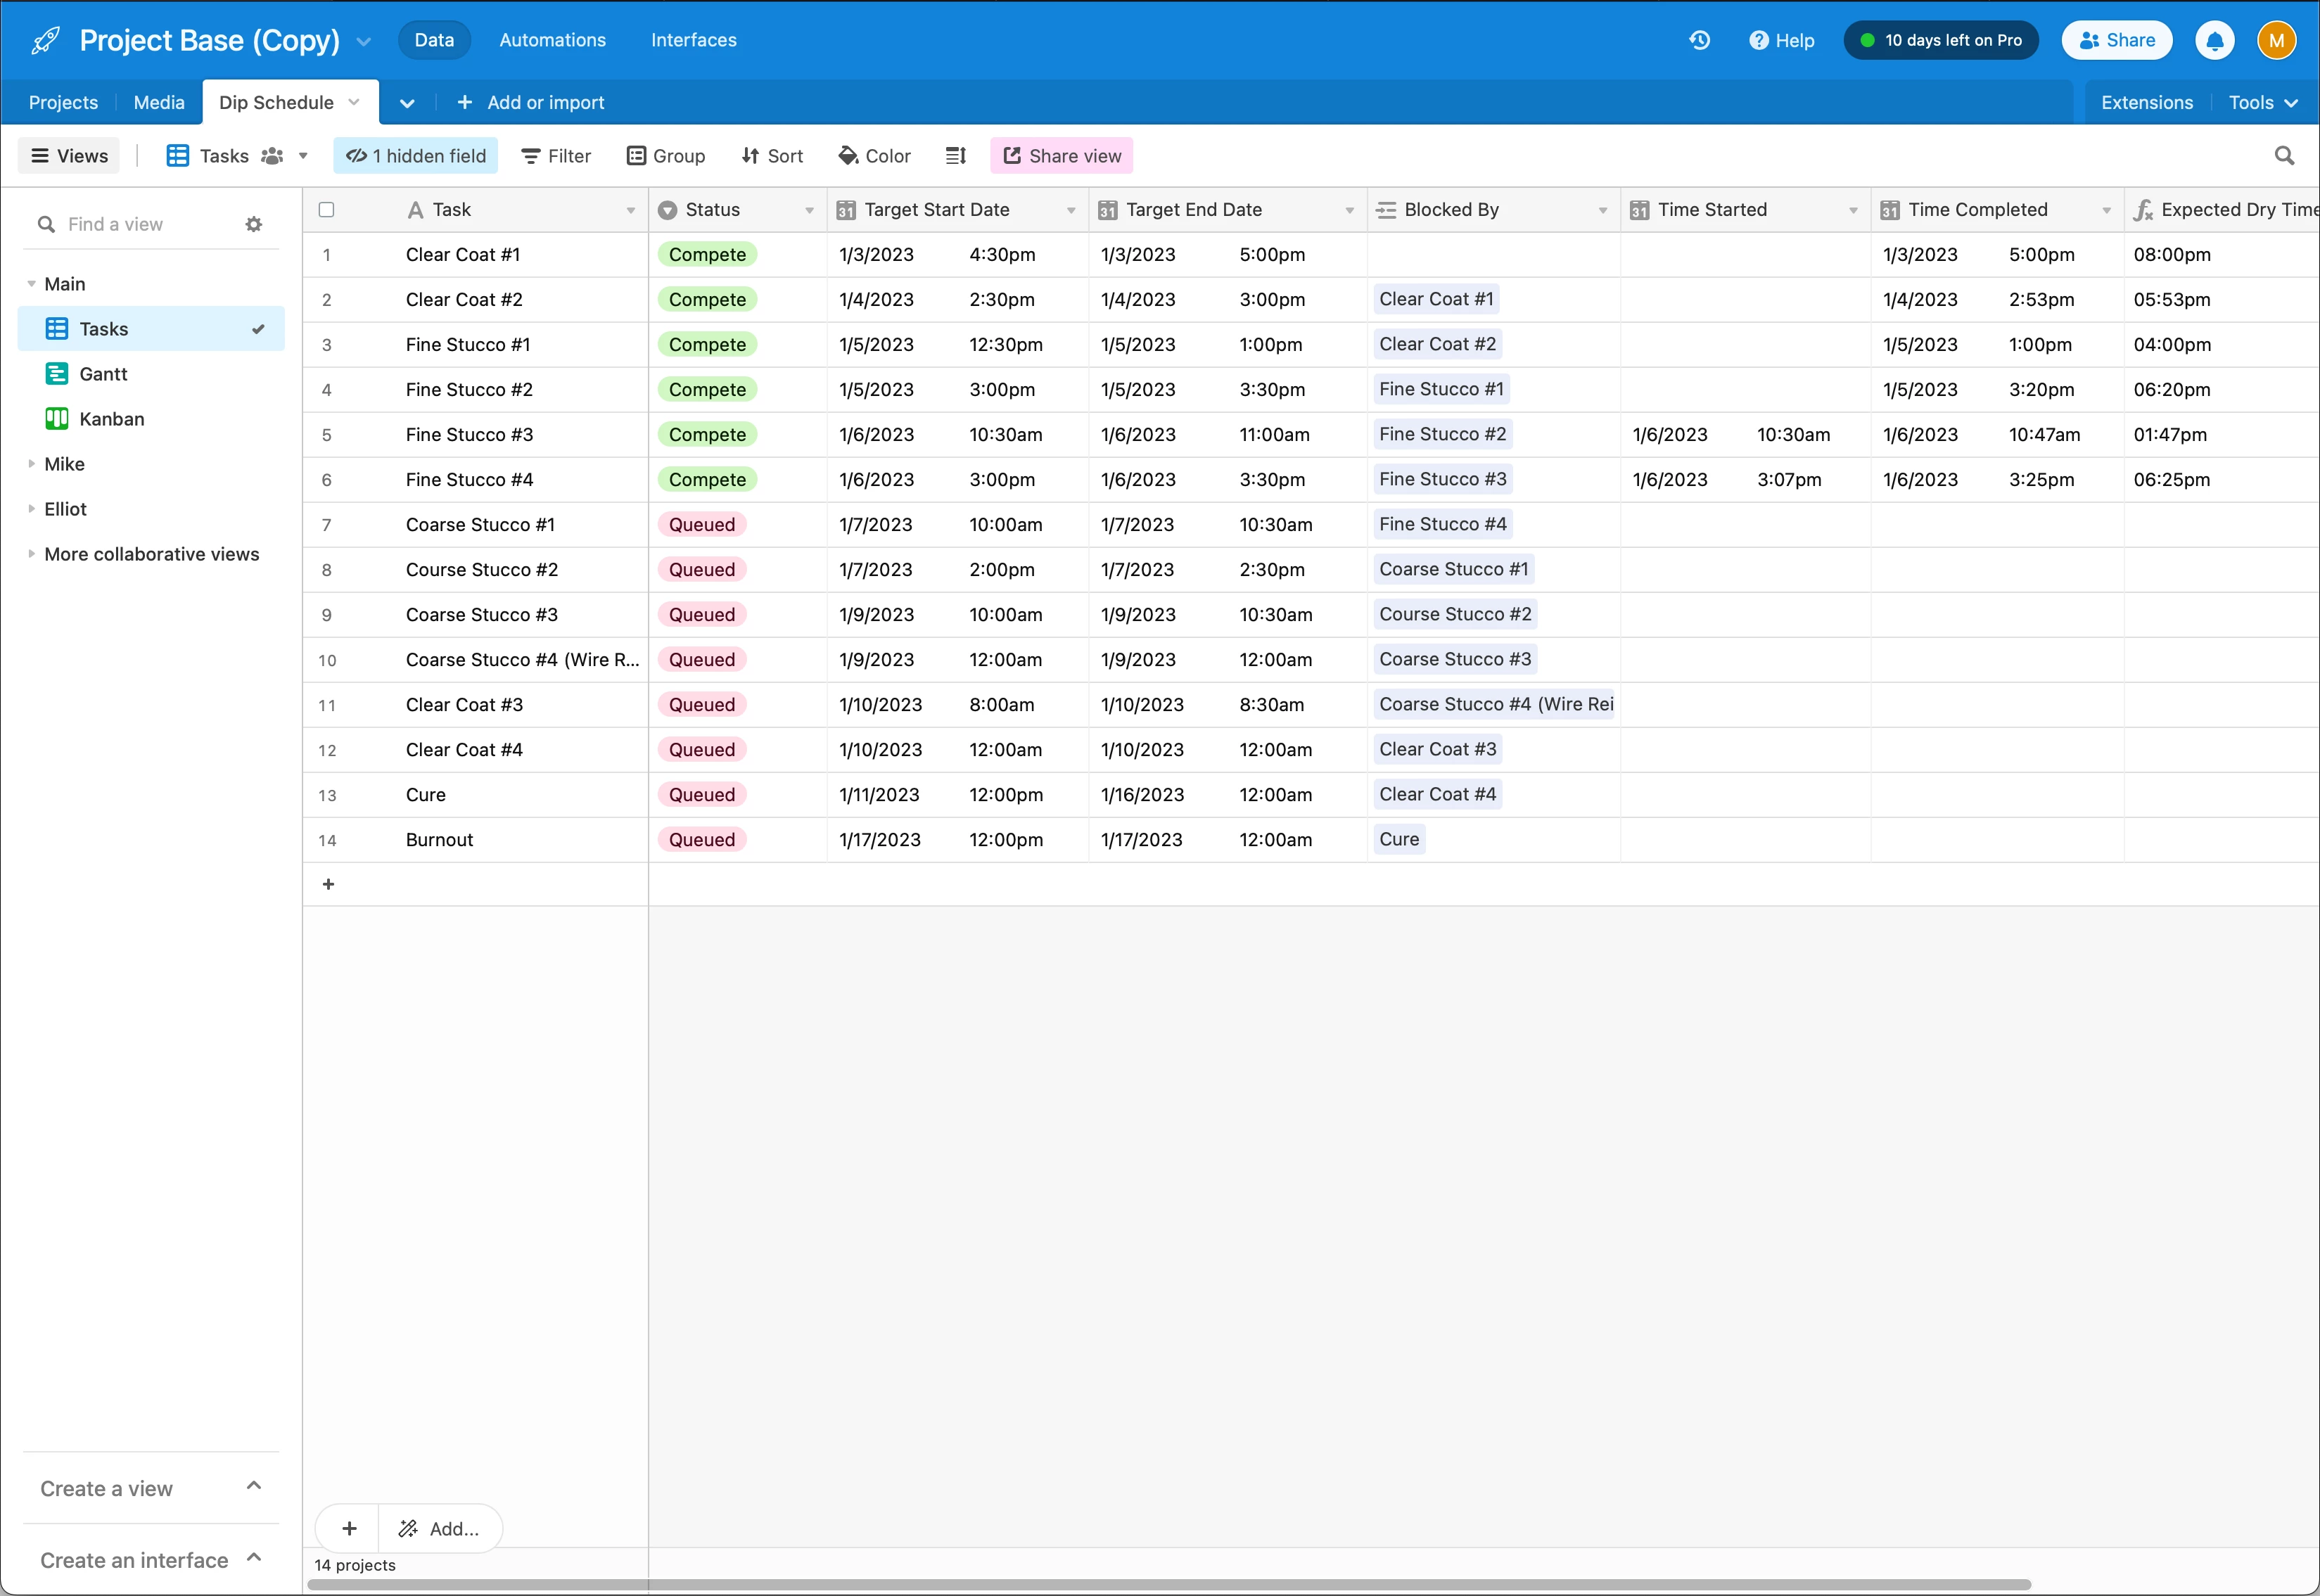
Task: Expand the Tools dropdown menu
Action: click(x=2263, y=102)
